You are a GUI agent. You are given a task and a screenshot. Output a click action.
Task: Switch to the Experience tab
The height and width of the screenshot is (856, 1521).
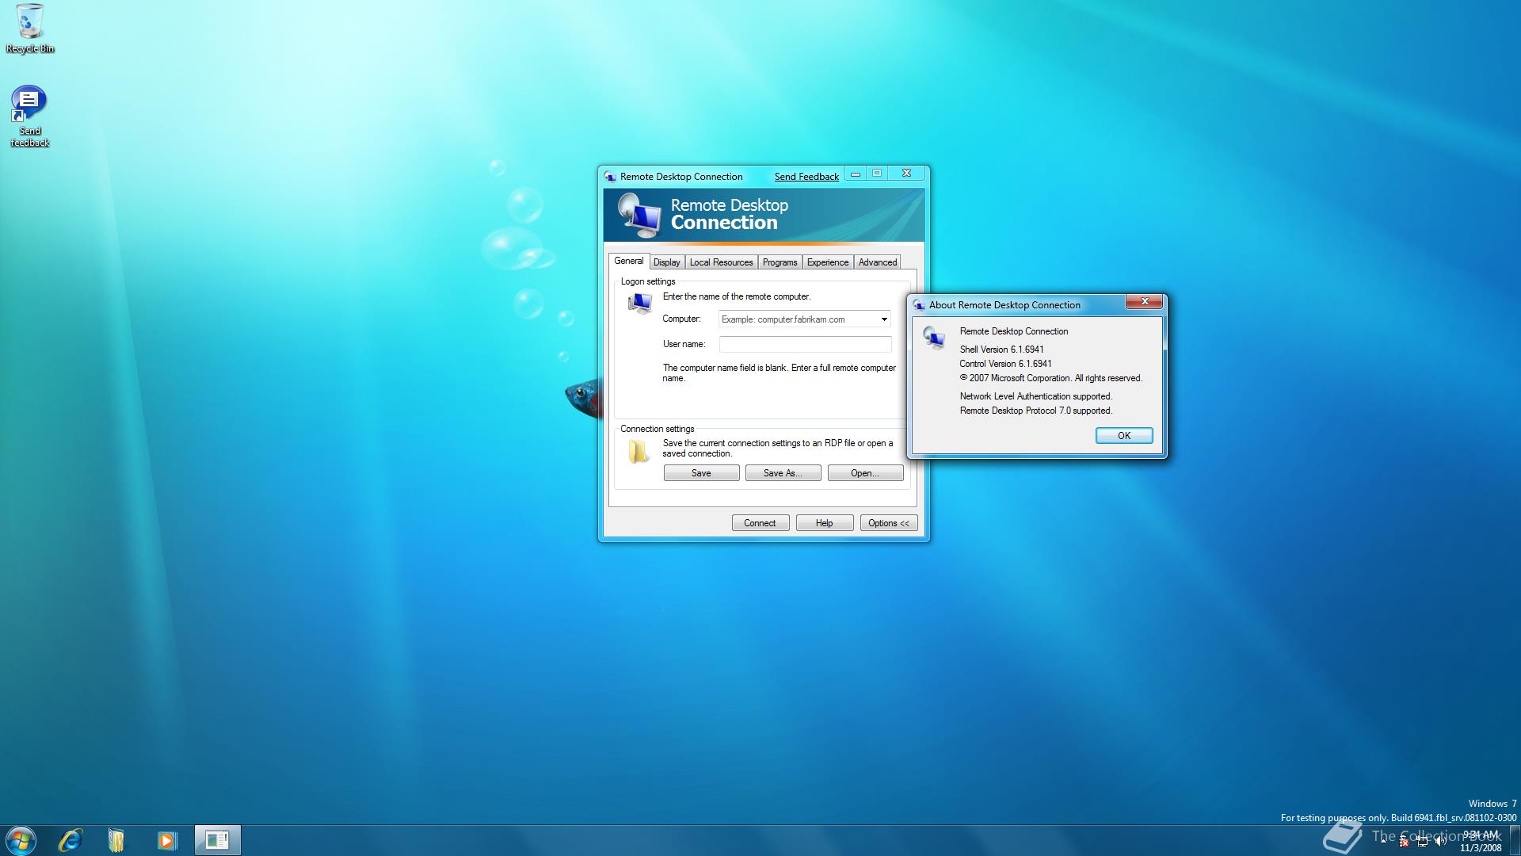[x=827, y=262]
